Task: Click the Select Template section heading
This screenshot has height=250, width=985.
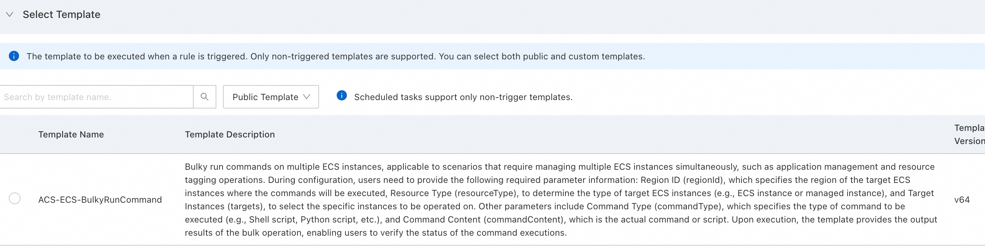Action: [x=61, y=15]
